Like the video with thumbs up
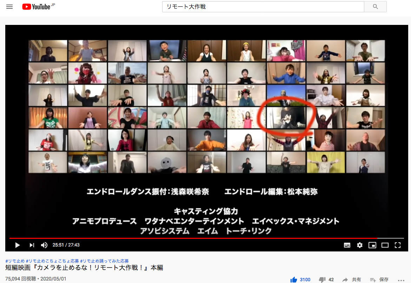 point(294,279)
